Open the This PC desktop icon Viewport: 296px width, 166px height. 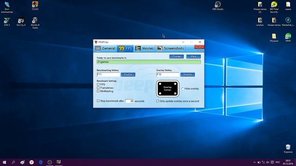[7, 7]
